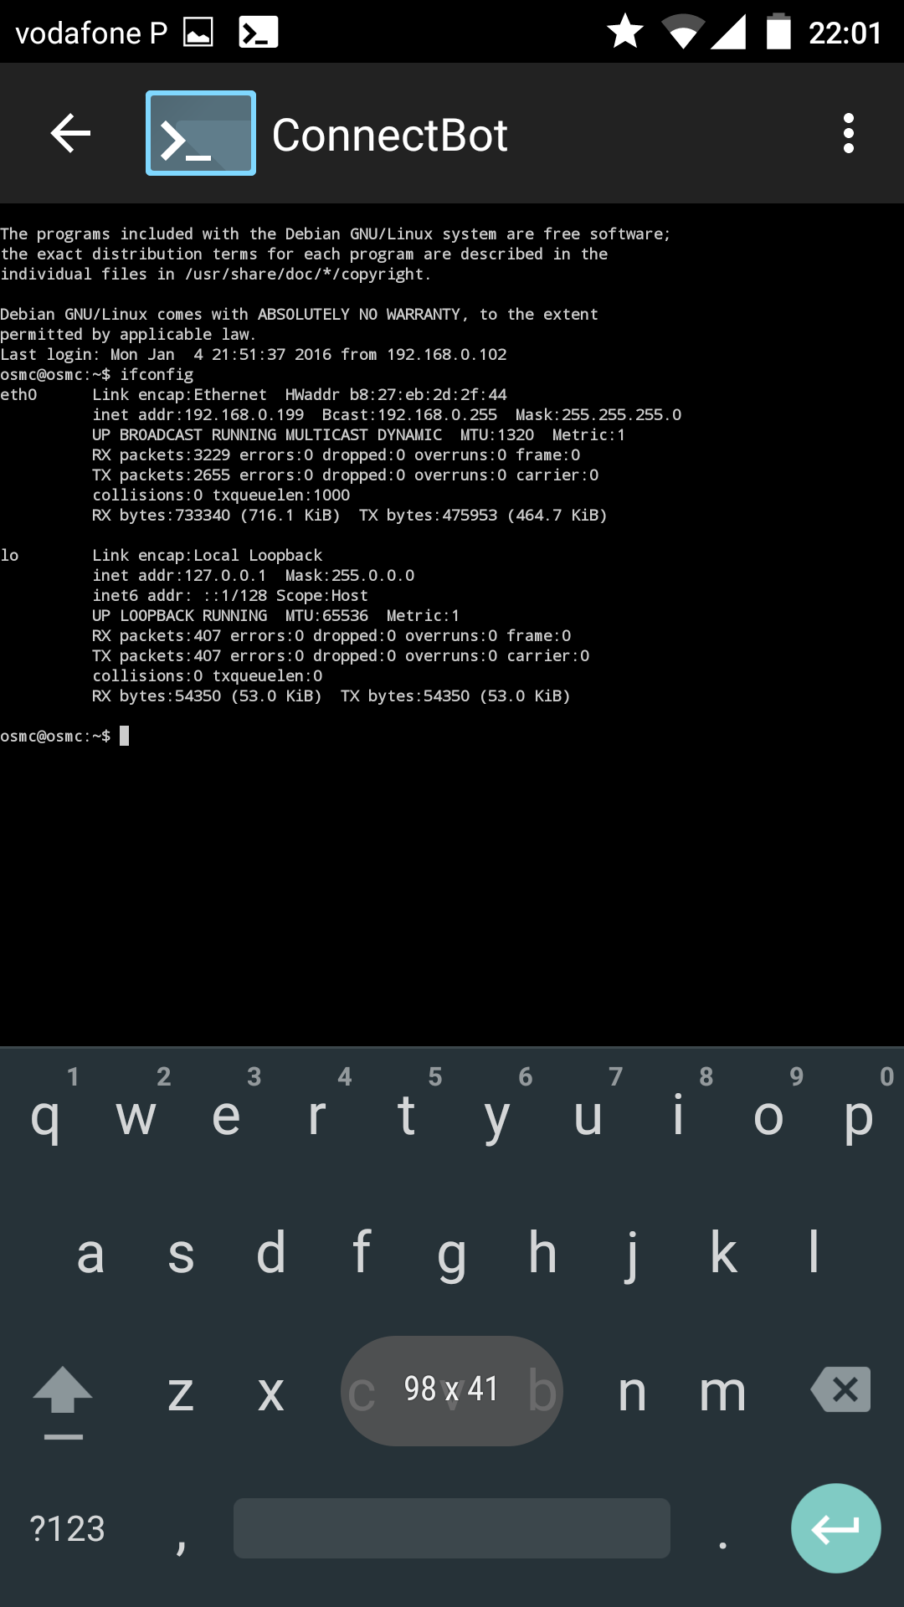Tap the star icon in status bar
Screen dimensions: 904x1607
click(x=624, y=32)
